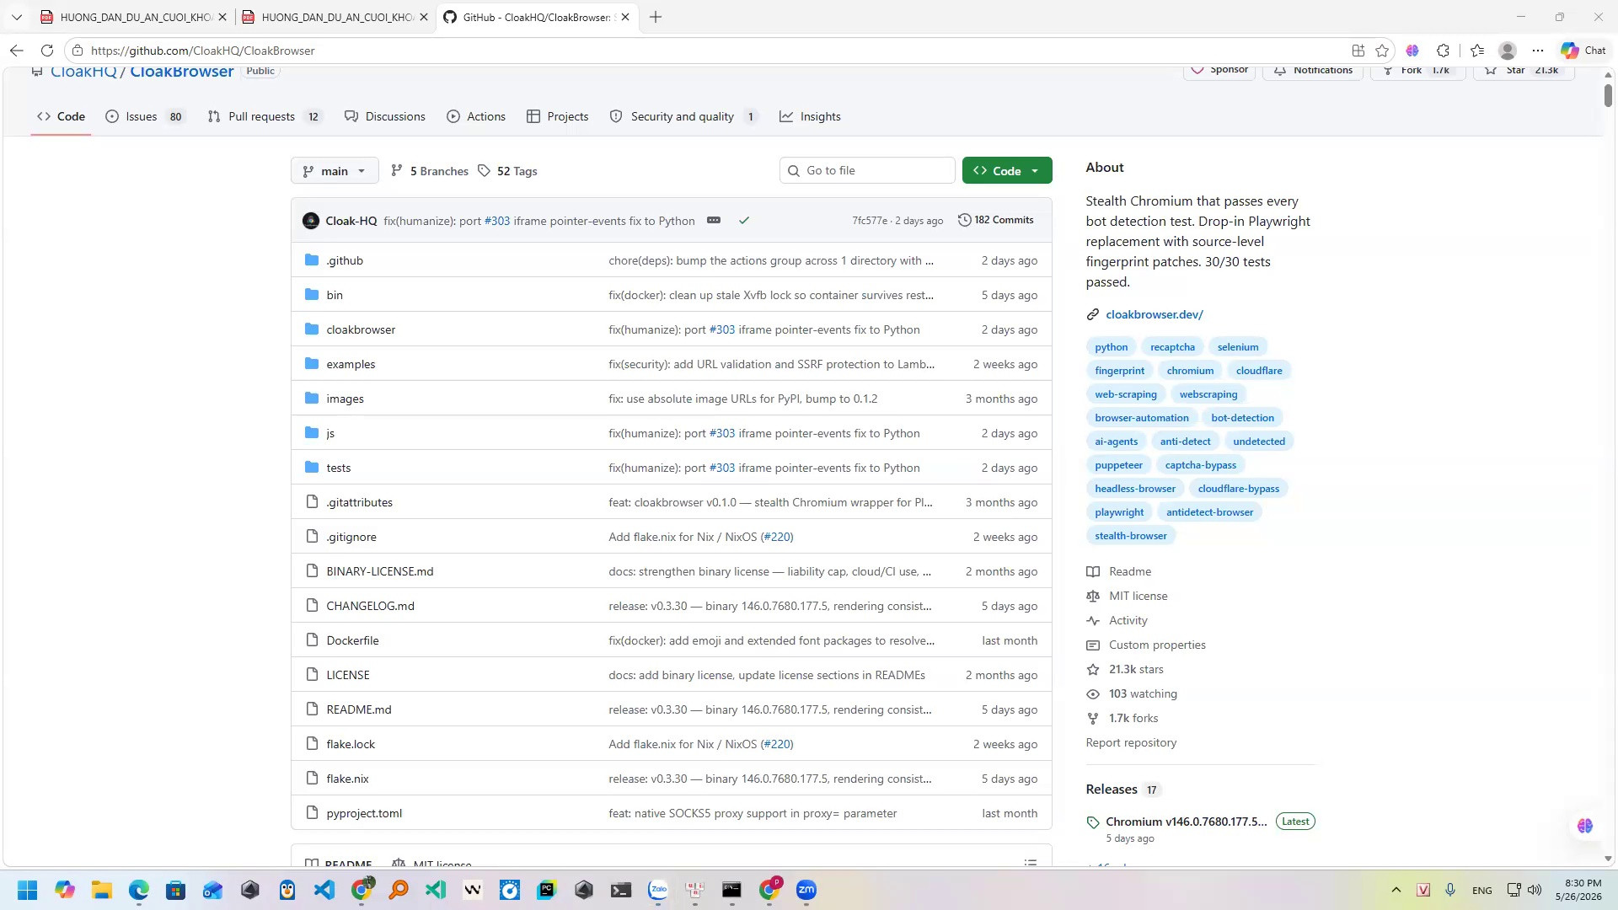View the 5 Branches link

[x=430, y=171]
